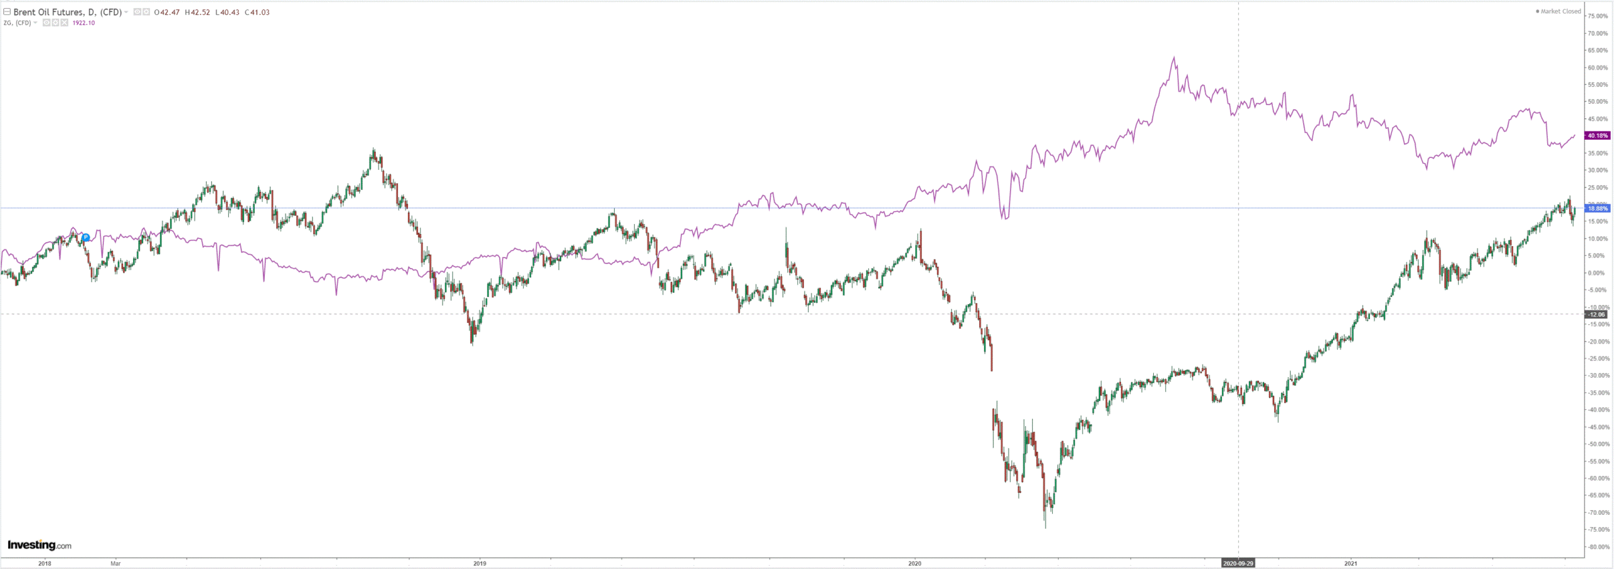Click the 2021 label on time axis
The image size is (1614, 569).
1350,563
